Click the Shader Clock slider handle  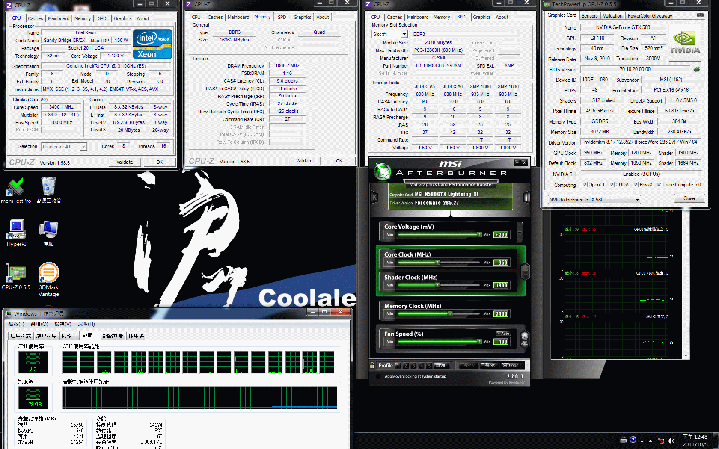tap(438, 285)
